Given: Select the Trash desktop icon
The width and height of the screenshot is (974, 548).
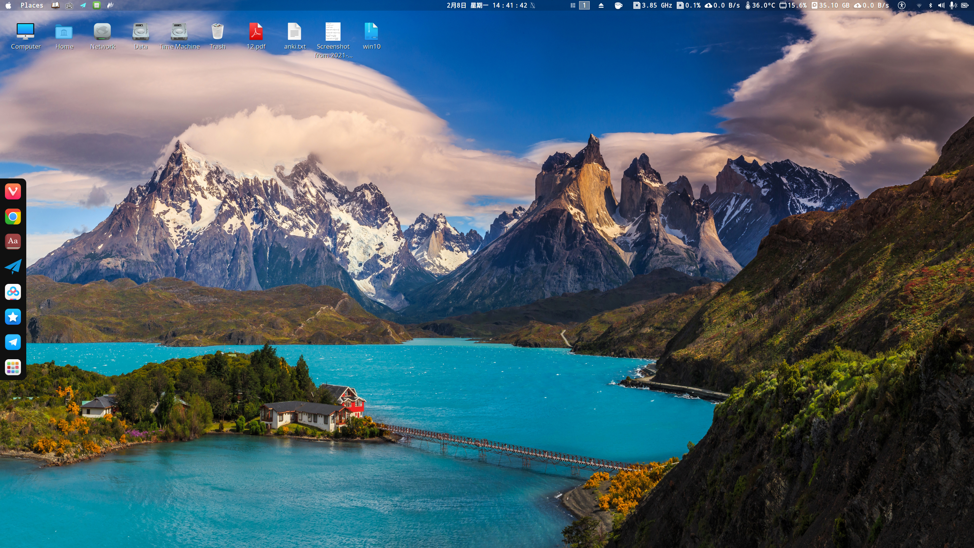Looking at the screenshot, I should pyautogui.click(x=218, y=36).
